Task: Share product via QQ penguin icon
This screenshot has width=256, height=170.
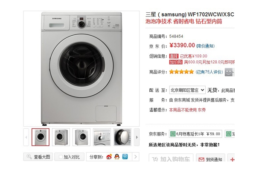Action: tap(117, 156)
